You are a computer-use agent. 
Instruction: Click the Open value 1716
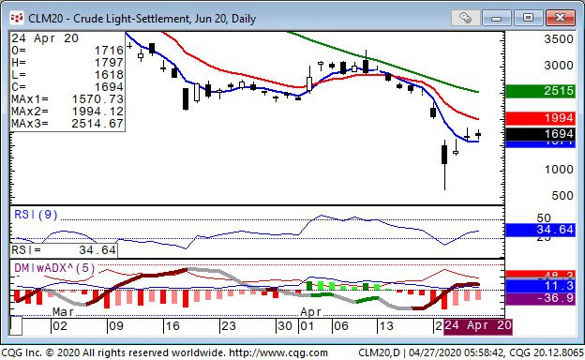(109, 50)
